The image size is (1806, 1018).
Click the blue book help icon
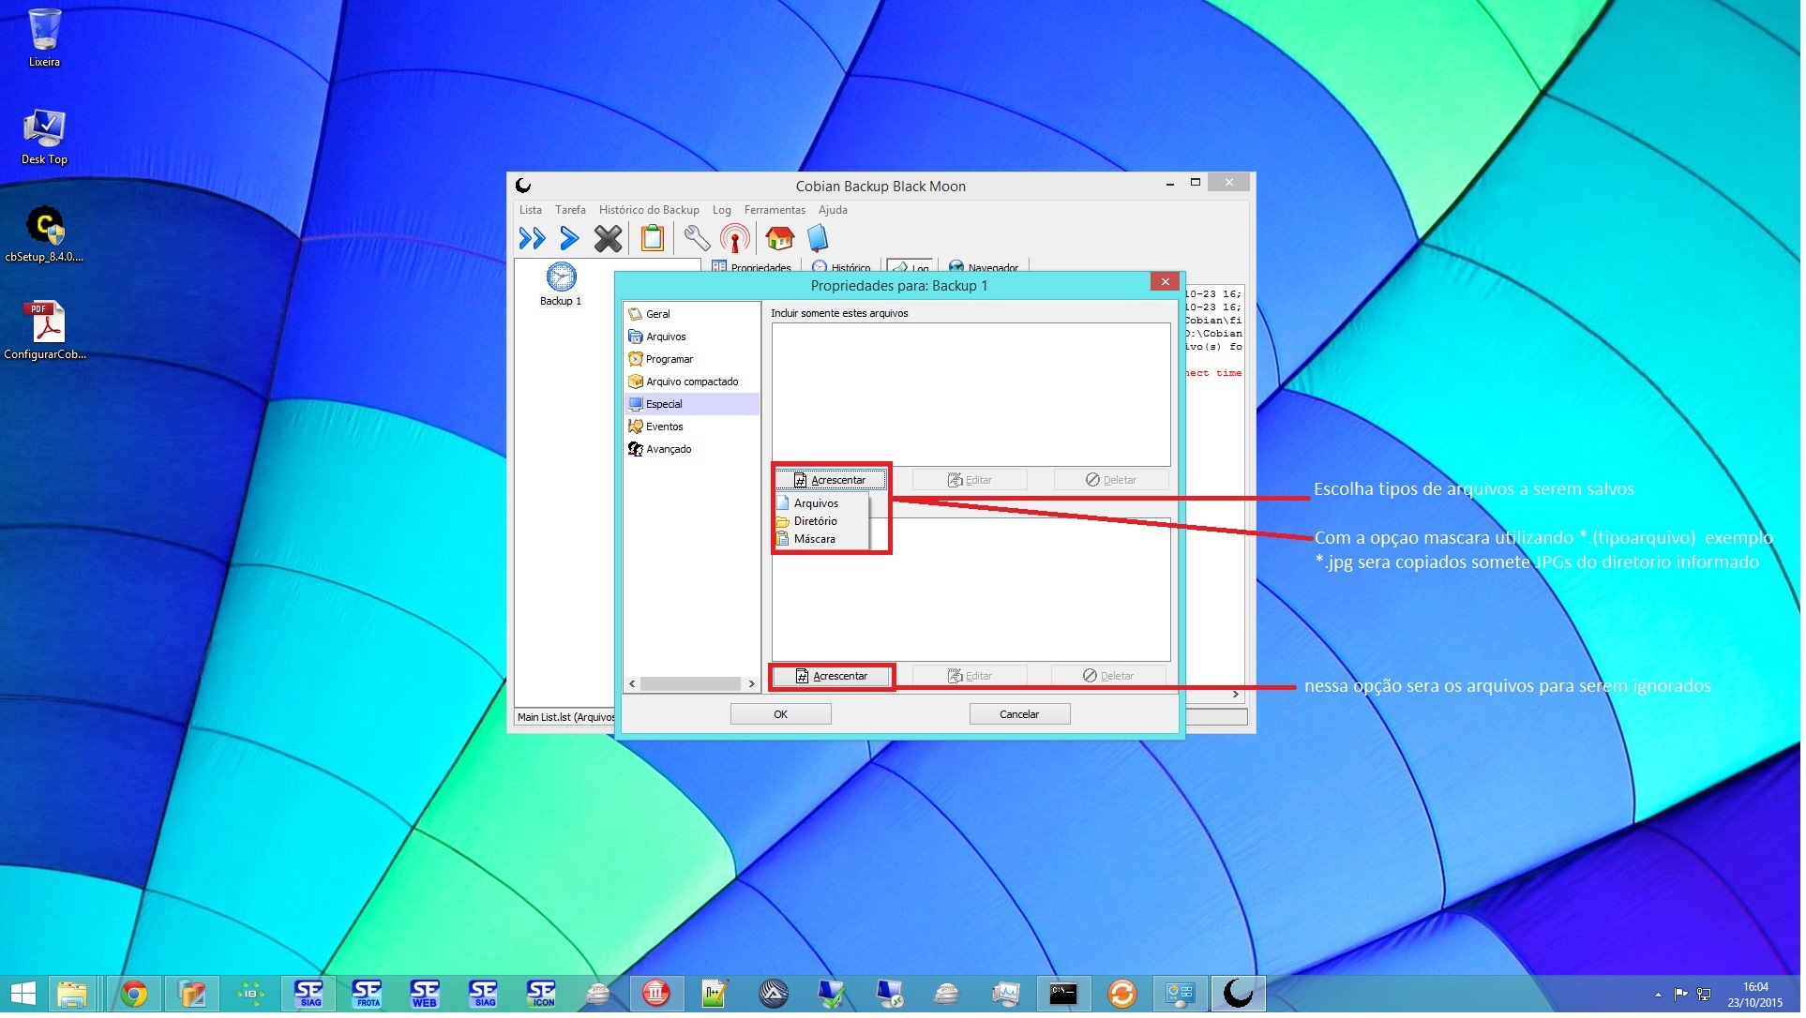[x=818, y=239]
